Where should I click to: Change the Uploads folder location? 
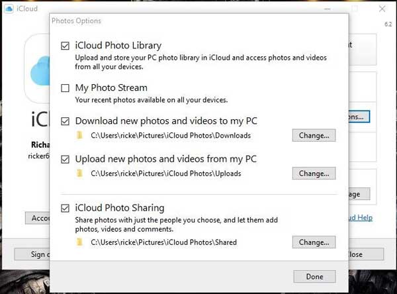point(314,173)
